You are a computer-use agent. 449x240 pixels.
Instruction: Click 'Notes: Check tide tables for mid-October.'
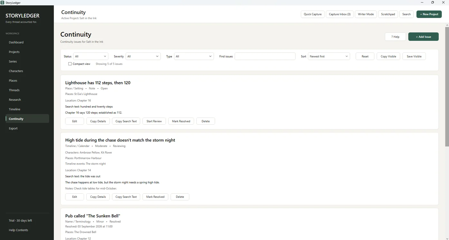click(x=91, y=189)
